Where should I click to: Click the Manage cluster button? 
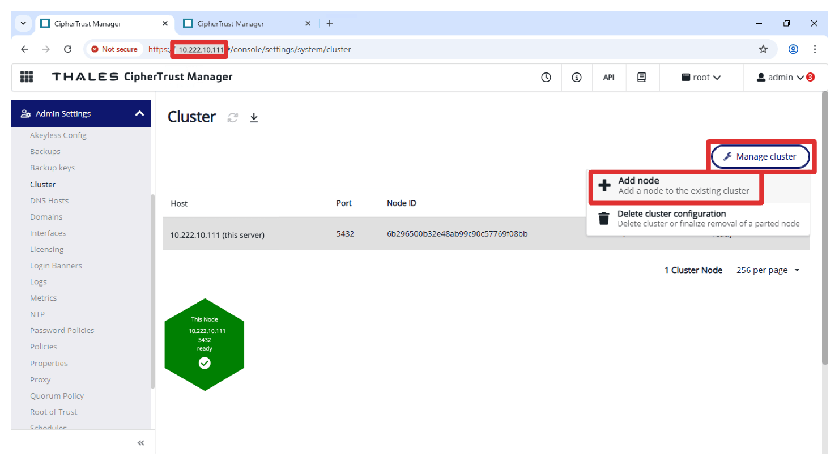[x=760, y=157]
